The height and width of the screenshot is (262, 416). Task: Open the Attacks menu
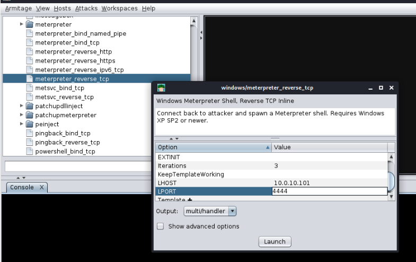[x=86, y=8]
